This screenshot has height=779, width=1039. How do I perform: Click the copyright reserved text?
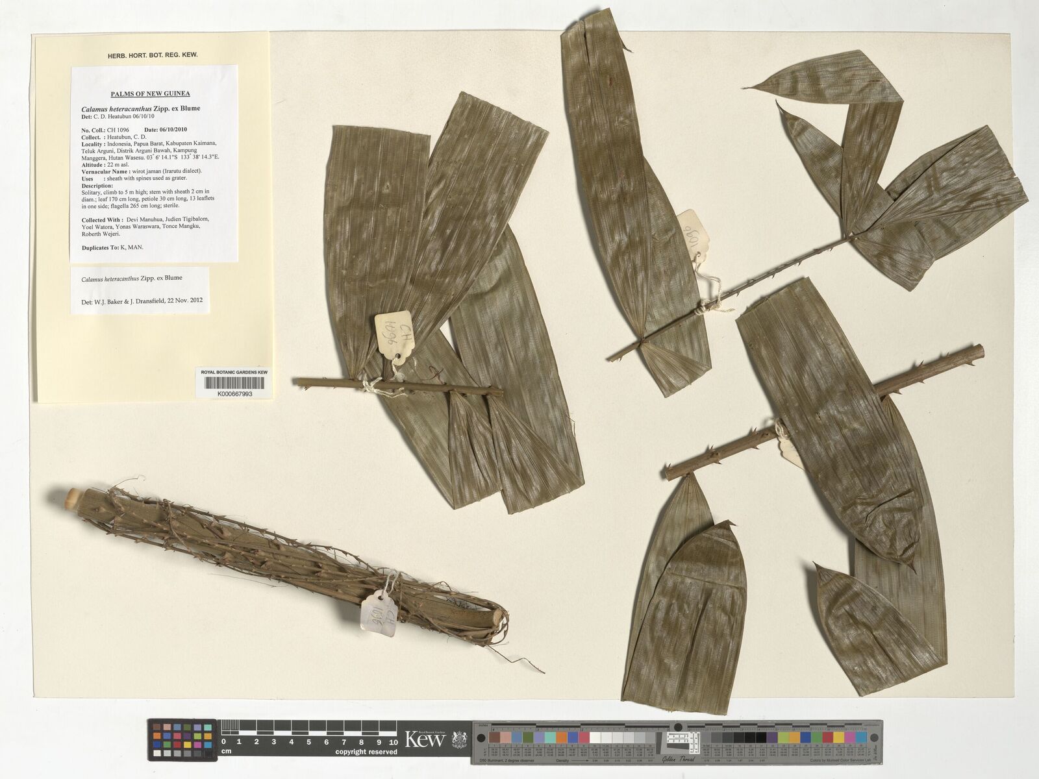click(366, 752)
